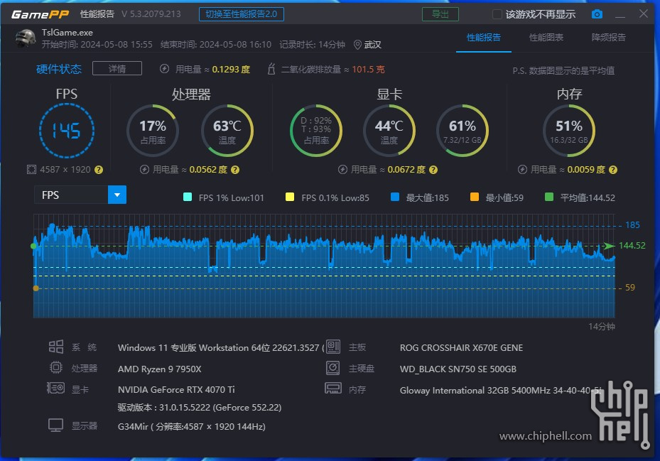Click the lightning icon for memory power usage
660x461 pixels.
click(522, 170)
